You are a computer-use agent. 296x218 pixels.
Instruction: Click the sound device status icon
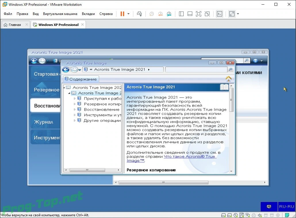coord(260,215)
